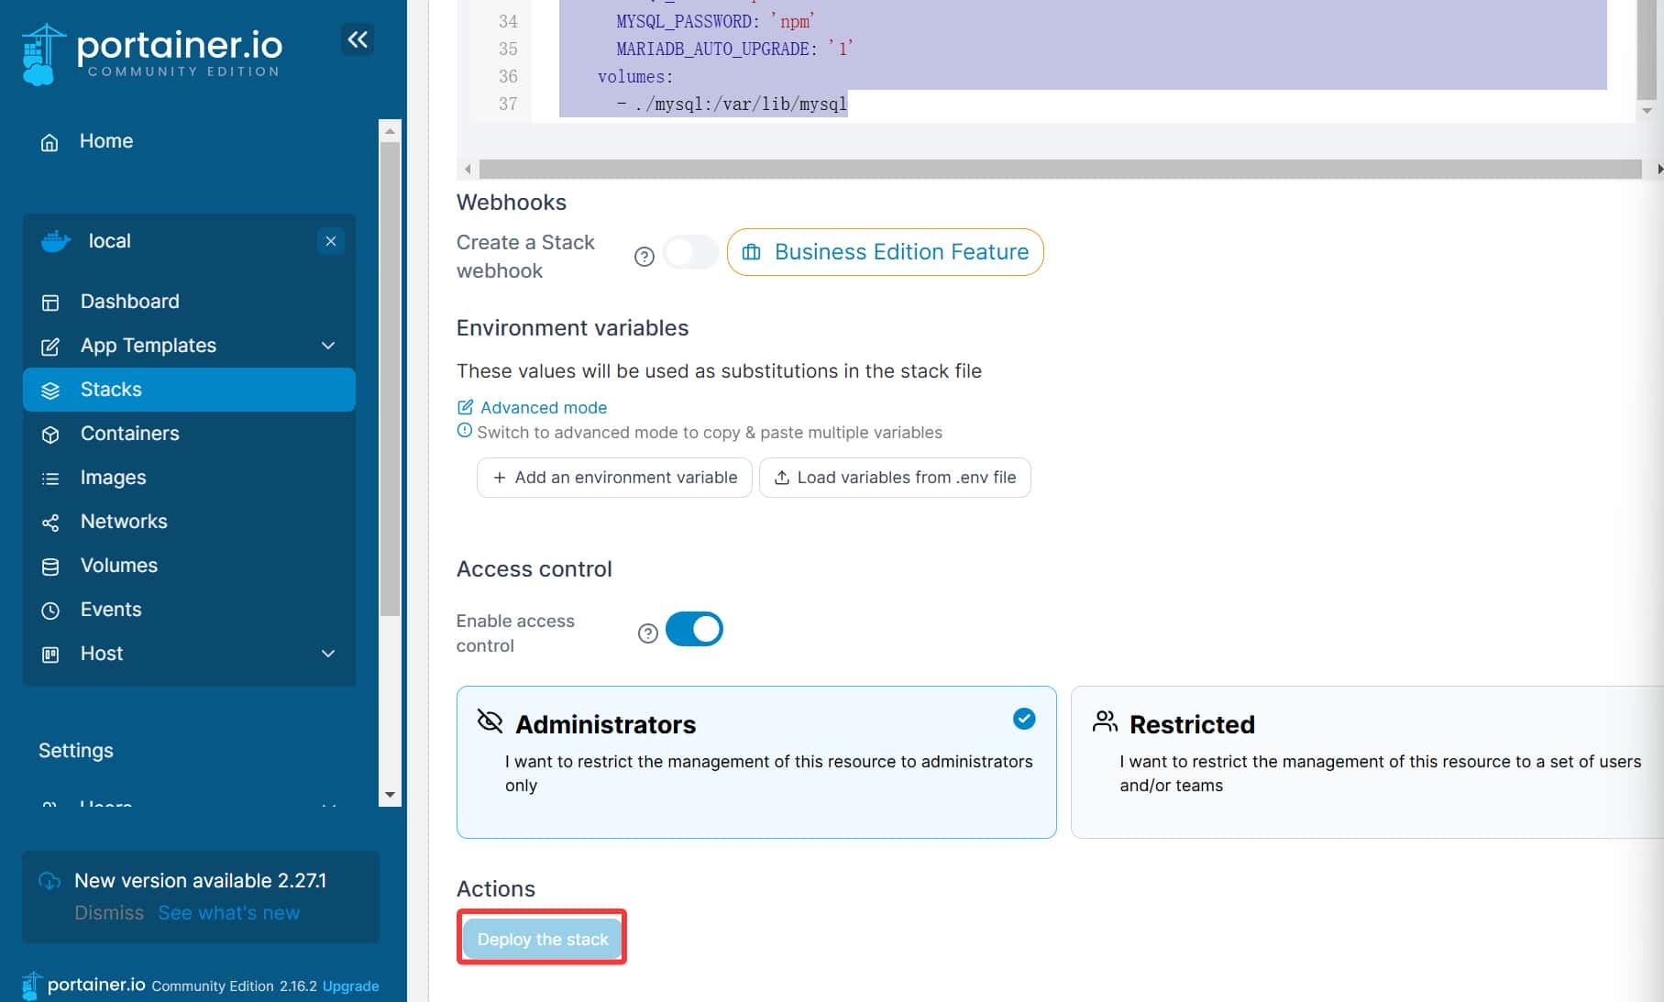Click help icon next to Stack webhook

[645, 257]
